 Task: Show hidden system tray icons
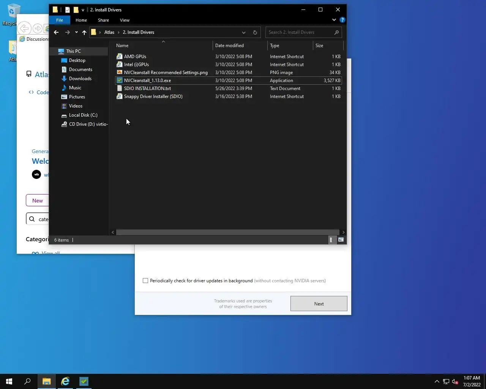click(x=437, y=381)
